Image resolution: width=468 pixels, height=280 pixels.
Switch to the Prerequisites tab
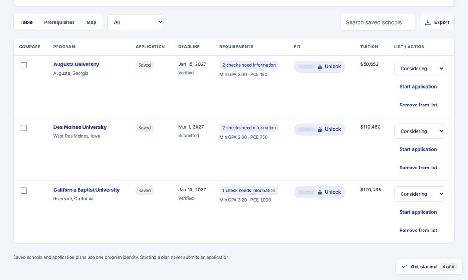click(59, 22)
